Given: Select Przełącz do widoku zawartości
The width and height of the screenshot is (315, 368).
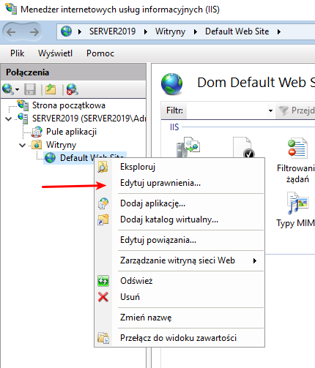Looking at the screenshot, I should click(178, 338).
